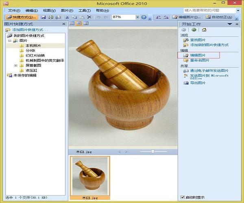
Task: Open the 87% zoom dropdown
Action: pos(137,17)
